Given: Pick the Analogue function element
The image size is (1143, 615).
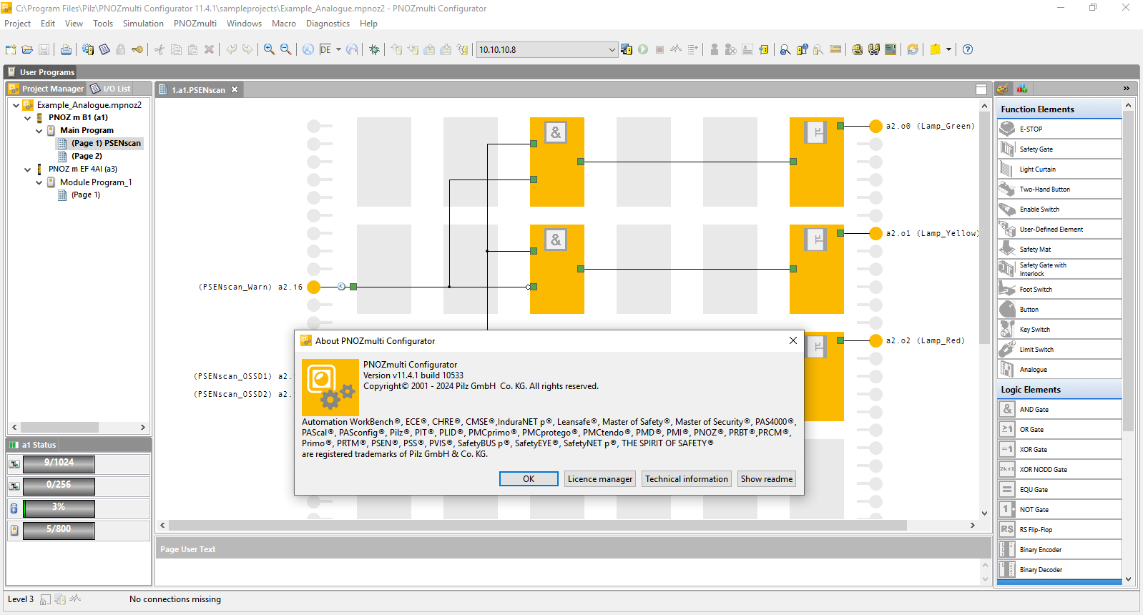Looking at the screenshot, I should point(1059,369).
